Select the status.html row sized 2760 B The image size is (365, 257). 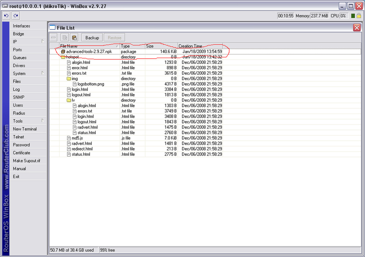click(205, 133)
